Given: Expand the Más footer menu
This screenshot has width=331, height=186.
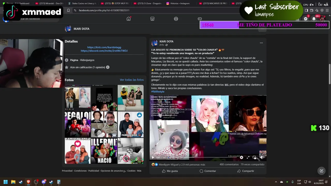Looking at the screenshot, I should point(139,171).
